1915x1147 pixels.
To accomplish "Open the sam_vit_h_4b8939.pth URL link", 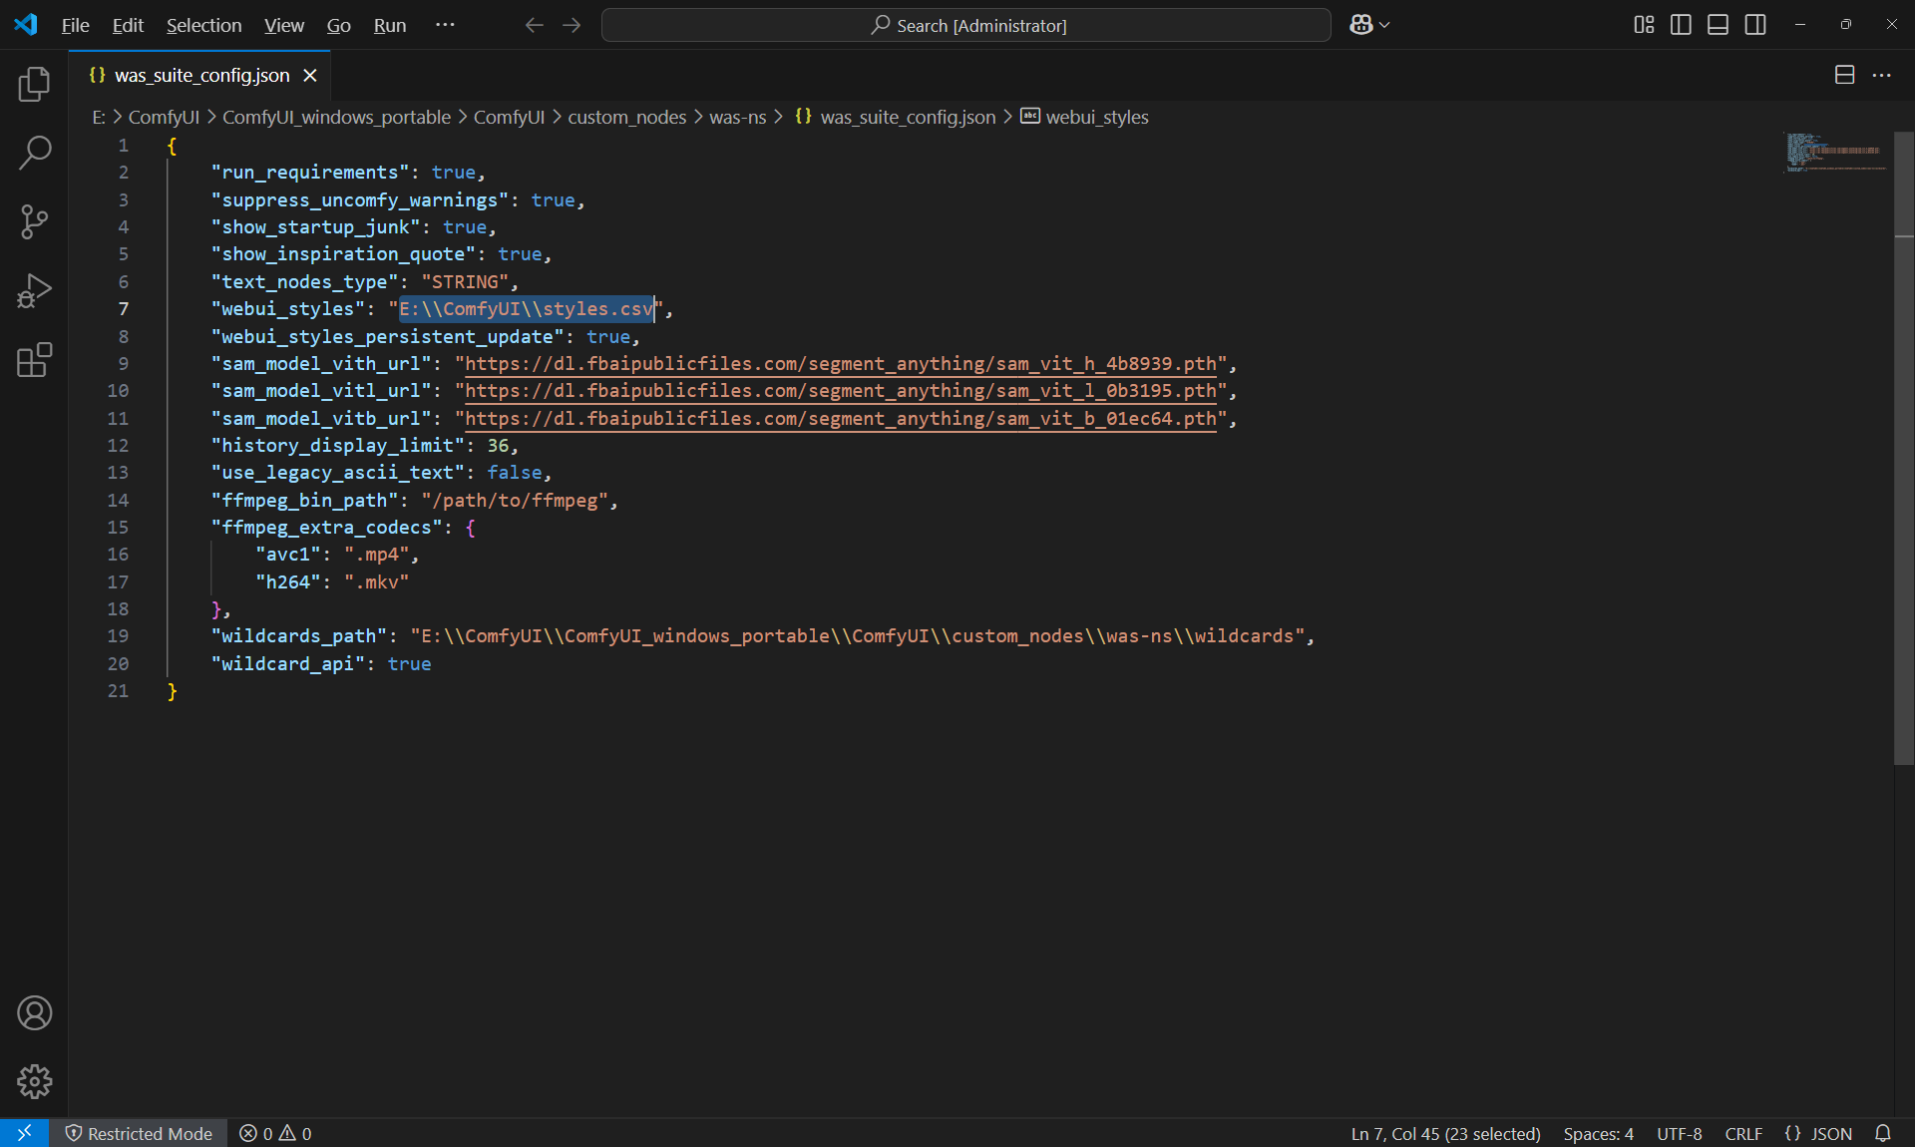I will [840, 364].
